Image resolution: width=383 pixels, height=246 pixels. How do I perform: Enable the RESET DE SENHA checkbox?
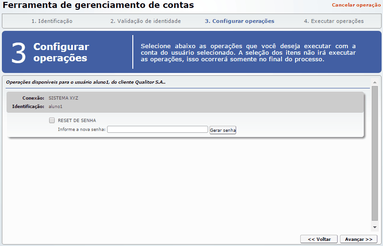tap(52, 120)
